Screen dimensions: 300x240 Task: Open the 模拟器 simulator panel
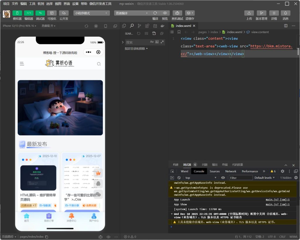17,13
